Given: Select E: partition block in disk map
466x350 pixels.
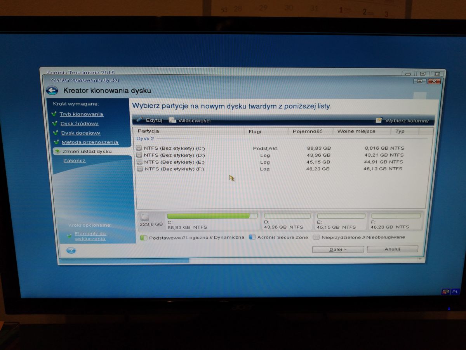Looking at the screenshot, I should tap(341, 221).
